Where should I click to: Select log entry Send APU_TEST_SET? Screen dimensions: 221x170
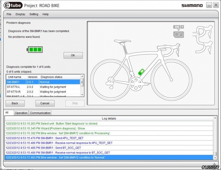pos(109,138)
